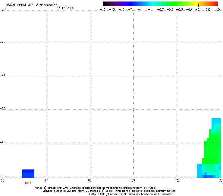Click the color bar legend strip
Screen dimensions: 223x196
click(x=160, y=4)
